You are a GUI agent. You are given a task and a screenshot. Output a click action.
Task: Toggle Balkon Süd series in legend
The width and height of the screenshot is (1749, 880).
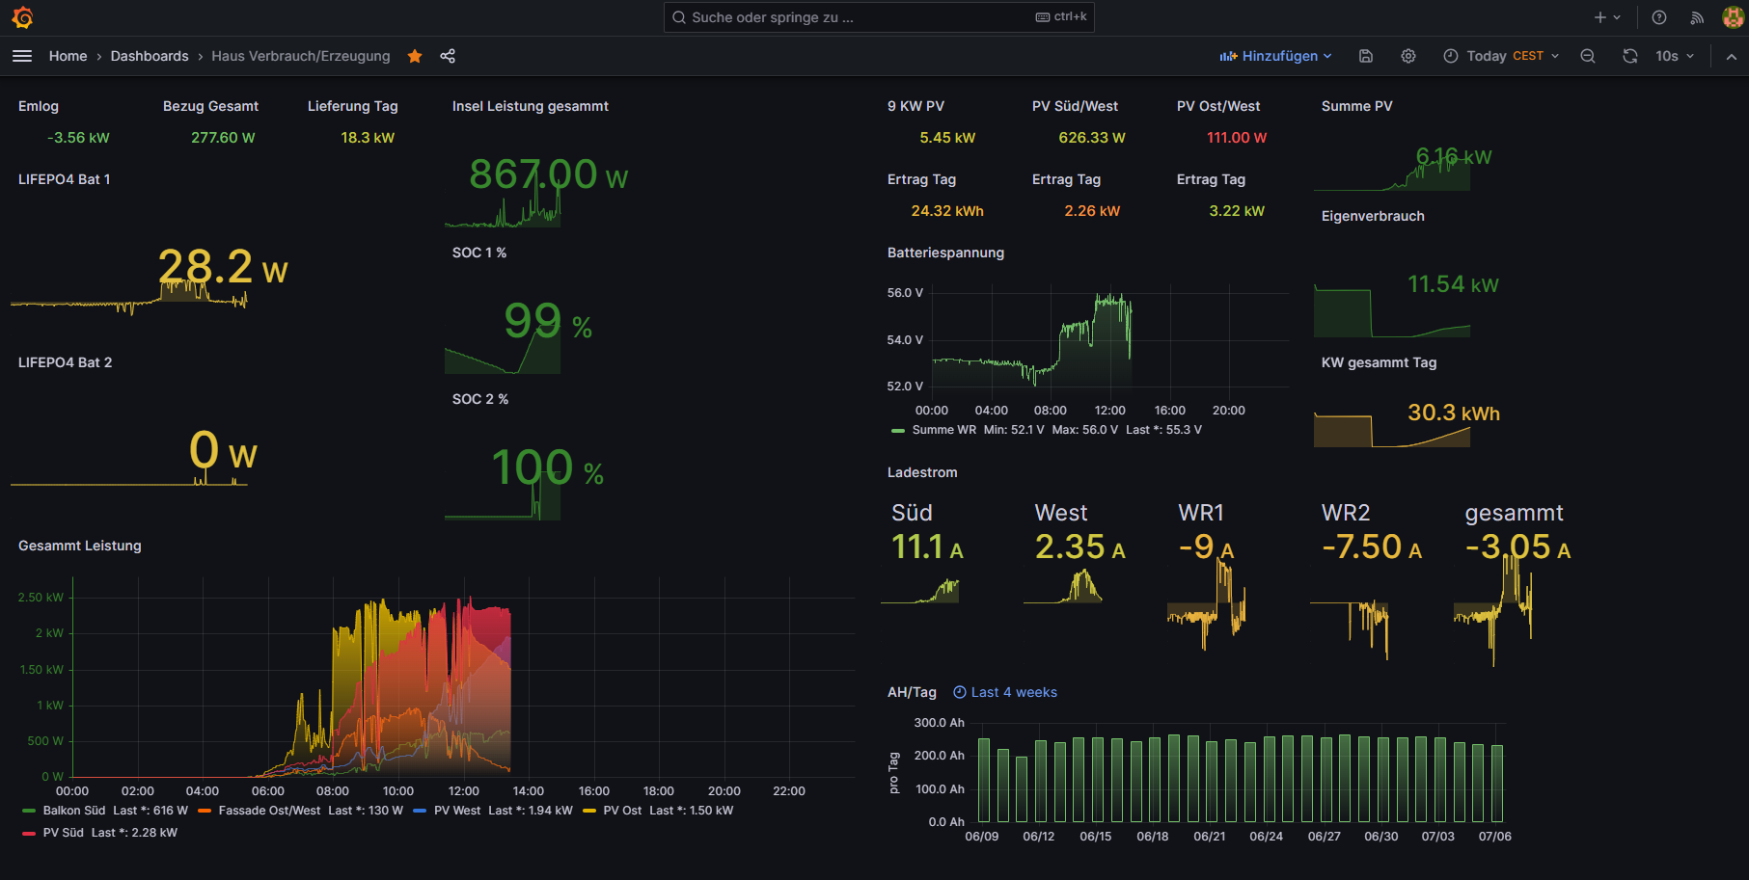(x=73, y=811)
